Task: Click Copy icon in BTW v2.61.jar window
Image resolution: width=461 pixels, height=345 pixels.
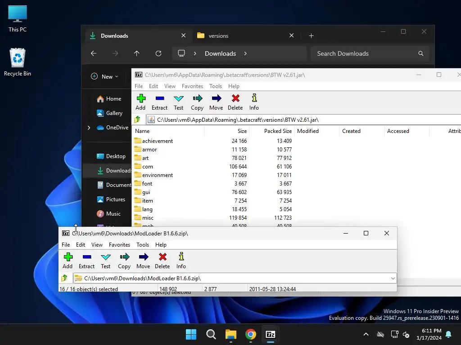Action: point(197,98)
